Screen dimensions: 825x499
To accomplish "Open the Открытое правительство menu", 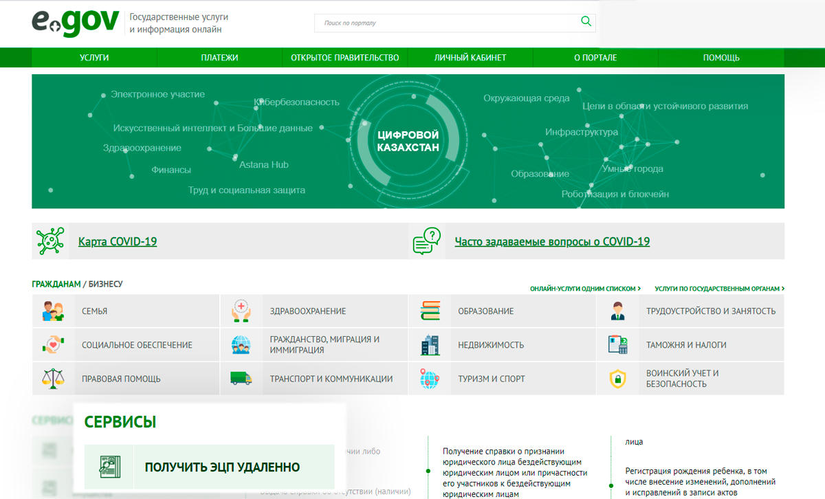I will tap(345, 58).
